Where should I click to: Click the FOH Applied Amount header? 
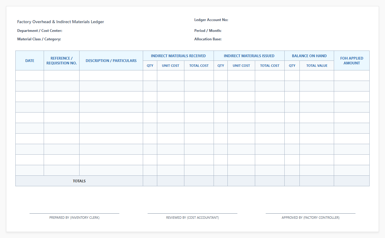pyautogui.click(x=352, y=60)
